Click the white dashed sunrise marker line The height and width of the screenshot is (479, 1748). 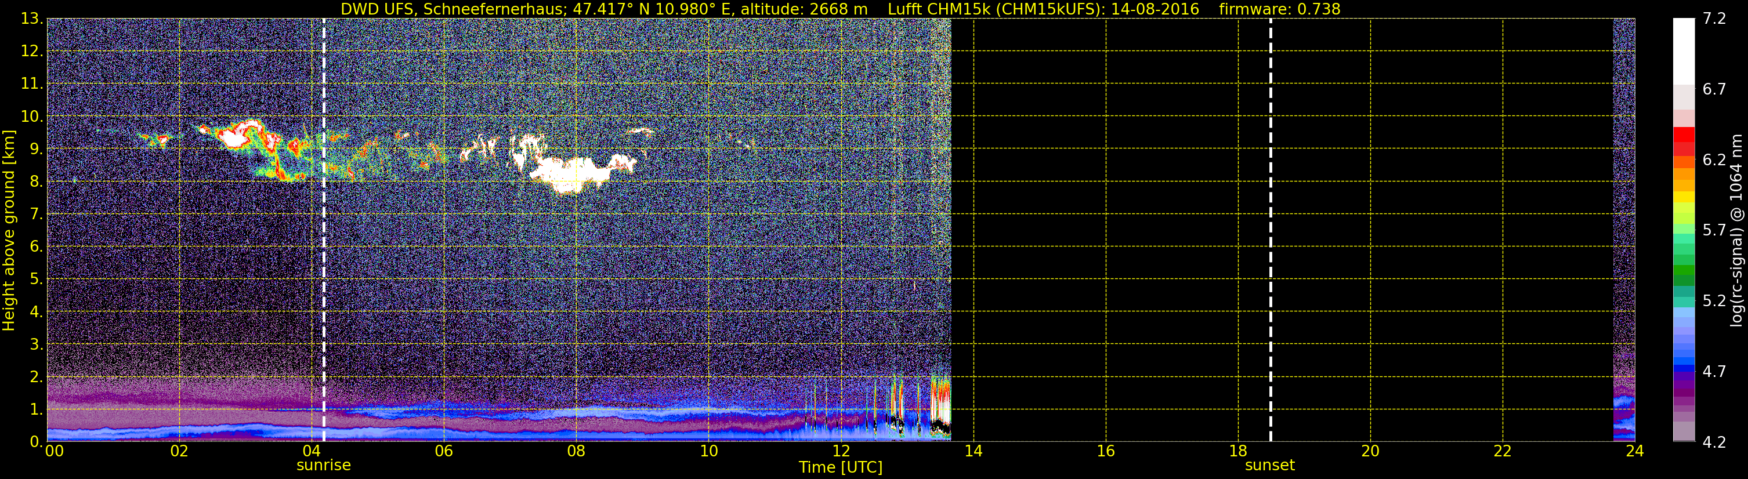pos(324,230)
